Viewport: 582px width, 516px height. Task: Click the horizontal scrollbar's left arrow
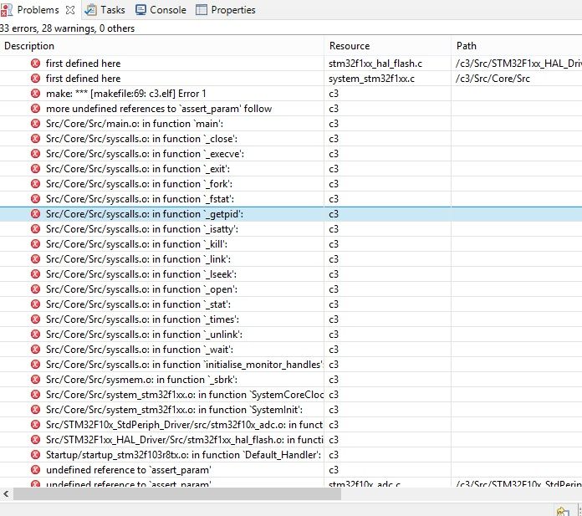point(6,494)
